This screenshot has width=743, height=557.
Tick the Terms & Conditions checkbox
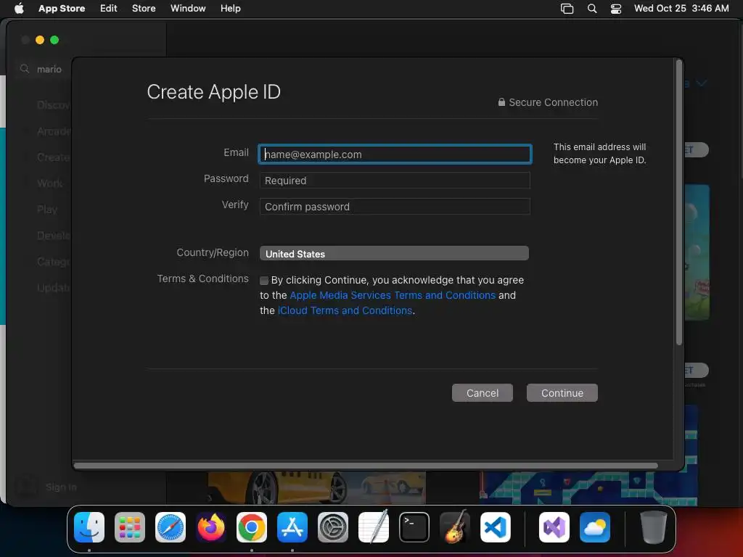[264, 281]
